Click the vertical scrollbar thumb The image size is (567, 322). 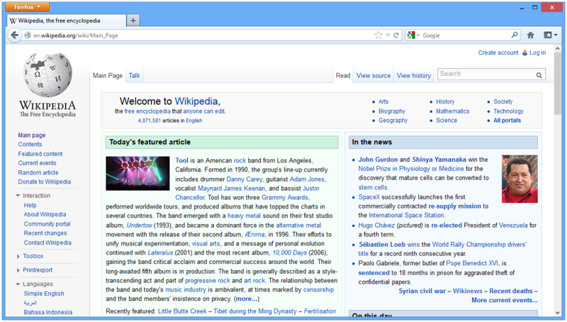pyautogui.click(x=558, y=85)
